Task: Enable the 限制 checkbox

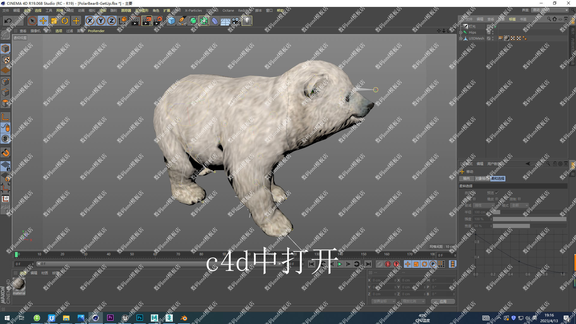Action: [x=519, y=199]
